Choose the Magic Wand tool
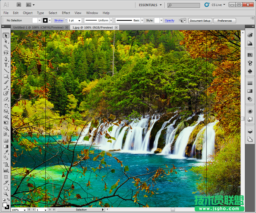Image resolution: width=256 pixels, height=213 pixels. pyautogui.click(x=6, y=47)
